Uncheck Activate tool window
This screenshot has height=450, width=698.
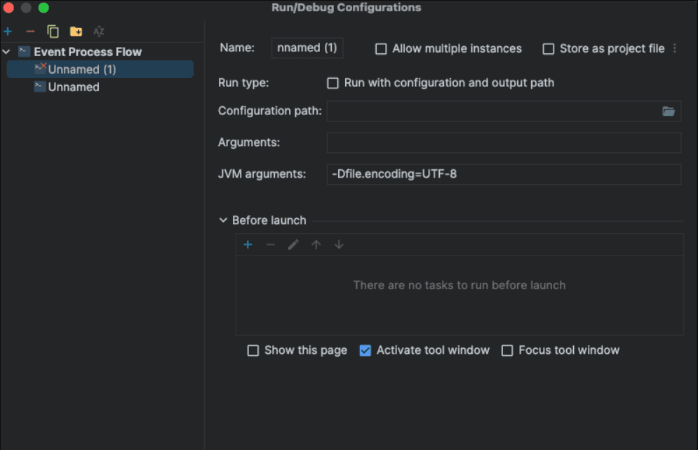[365, 350]
